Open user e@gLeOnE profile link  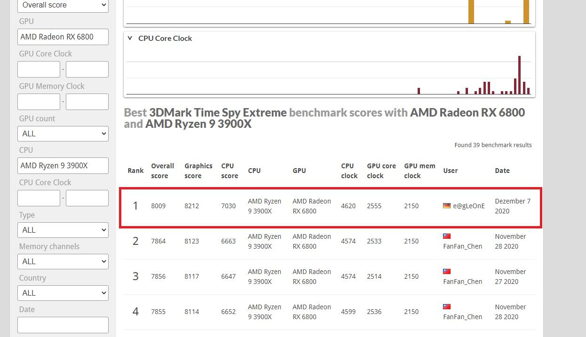coord(468,206)
